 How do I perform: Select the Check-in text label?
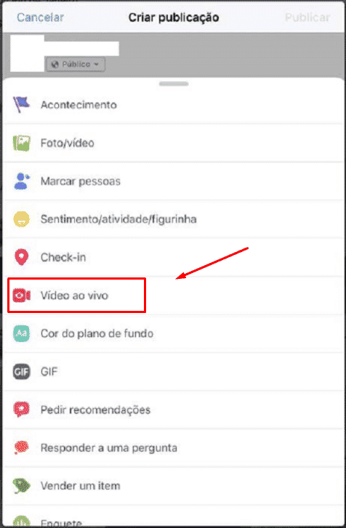point(63,257)
